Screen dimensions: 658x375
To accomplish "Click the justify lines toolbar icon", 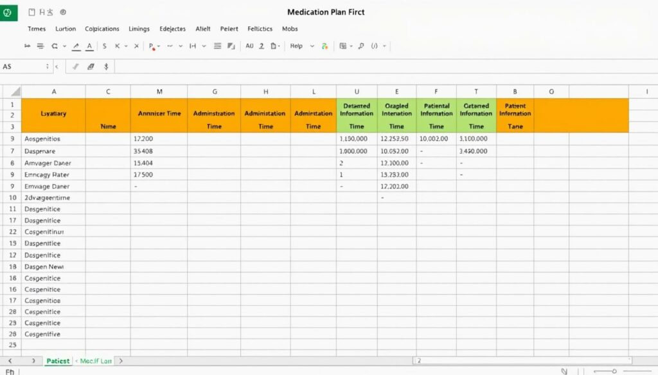I will 217,46.
